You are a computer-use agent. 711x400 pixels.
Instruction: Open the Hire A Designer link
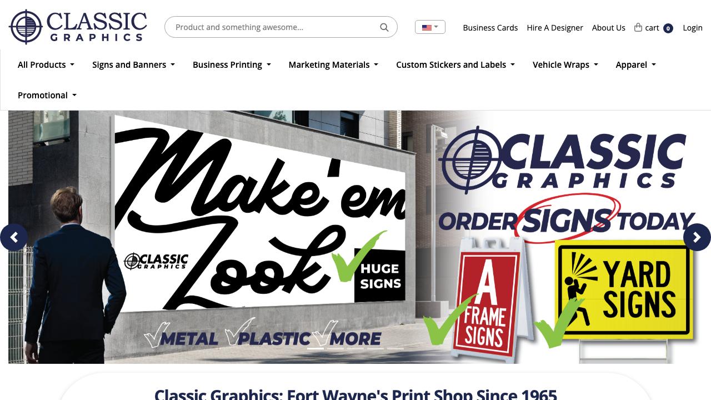pos(555,27)
